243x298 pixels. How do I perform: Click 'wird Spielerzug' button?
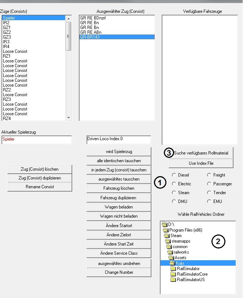tap(119, 152)
